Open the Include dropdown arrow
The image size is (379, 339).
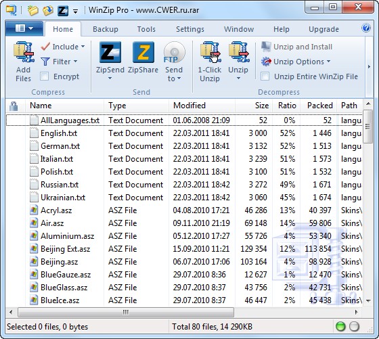(83, 46)
